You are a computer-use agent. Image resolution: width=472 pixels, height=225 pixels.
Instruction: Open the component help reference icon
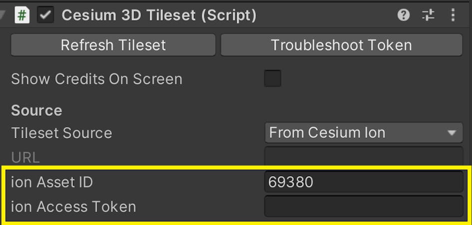404,15
